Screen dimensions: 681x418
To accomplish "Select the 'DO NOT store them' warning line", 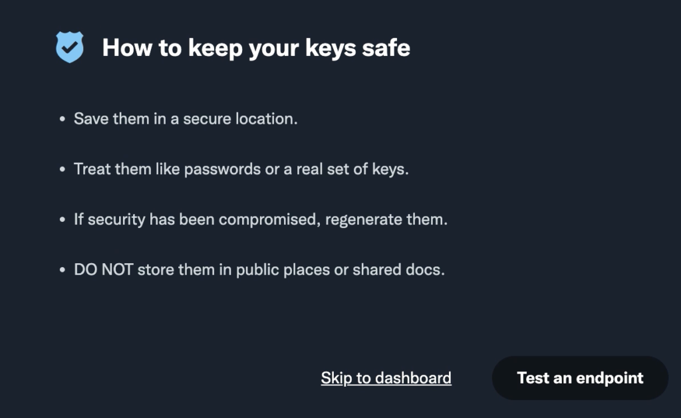I will point(259,270).
